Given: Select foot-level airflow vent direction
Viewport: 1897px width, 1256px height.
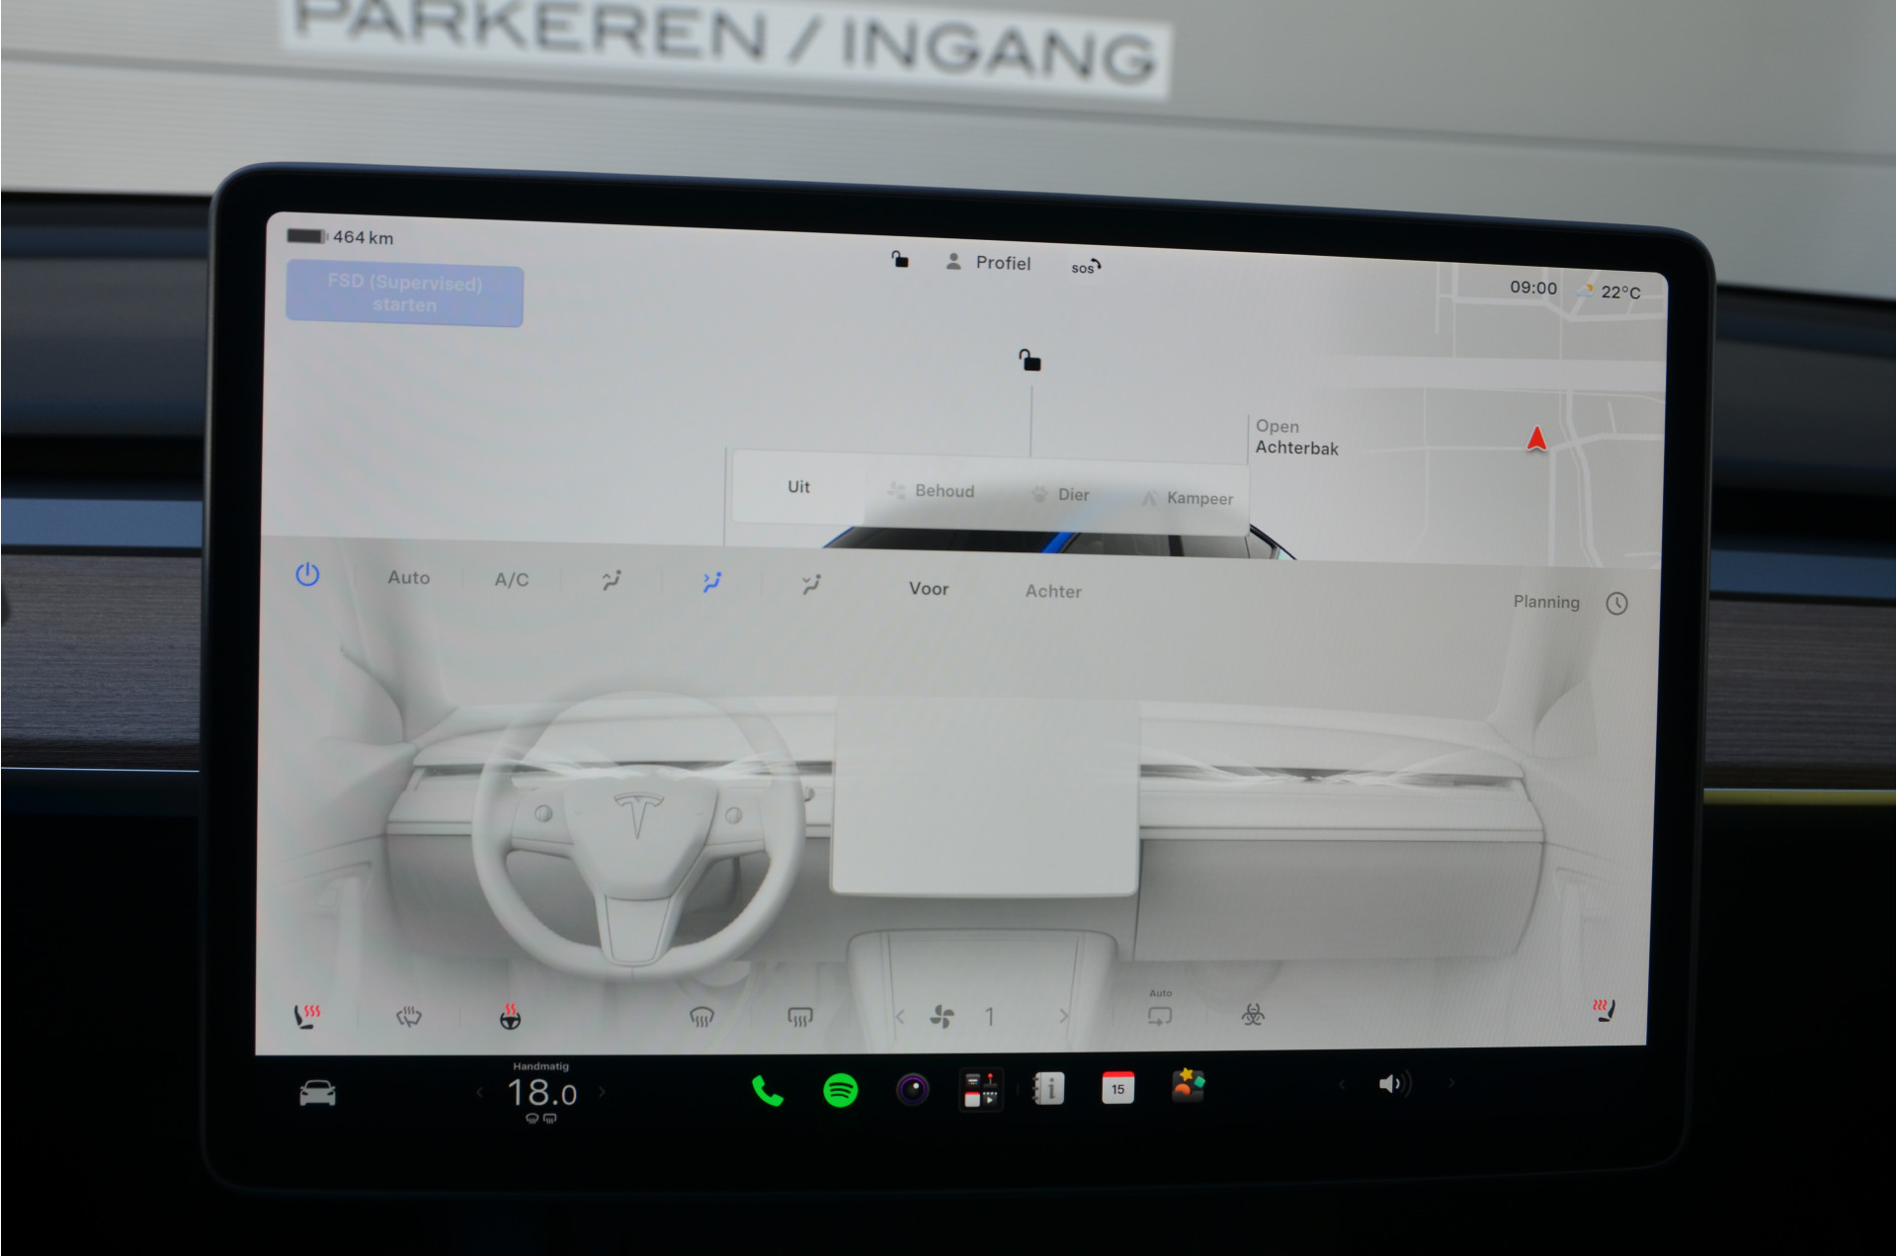Looking at the screenshot, I should 811,585.
